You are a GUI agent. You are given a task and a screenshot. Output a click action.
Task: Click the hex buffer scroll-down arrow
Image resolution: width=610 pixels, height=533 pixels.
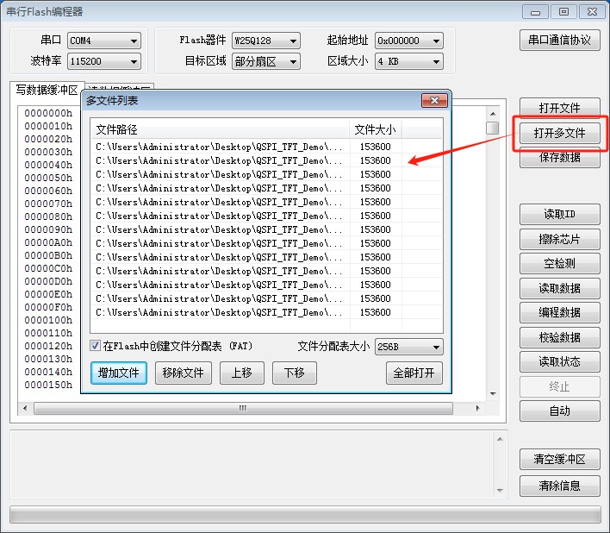(x=493, y=394)
